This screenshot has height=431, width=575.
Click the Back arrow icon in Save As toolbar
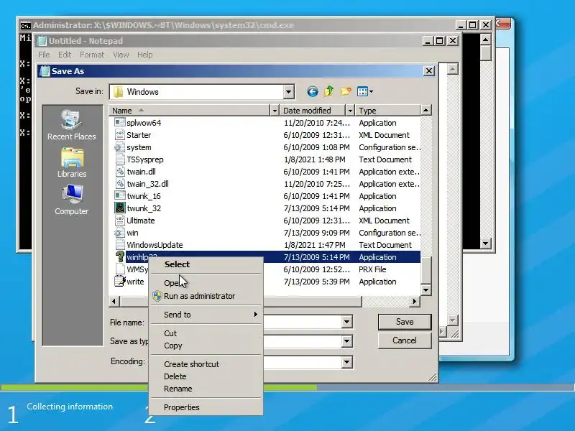click(x=312, y=91)
